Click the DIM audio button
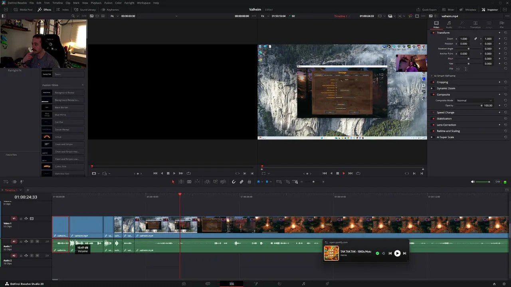511x287 pixels. pos(497,182)
